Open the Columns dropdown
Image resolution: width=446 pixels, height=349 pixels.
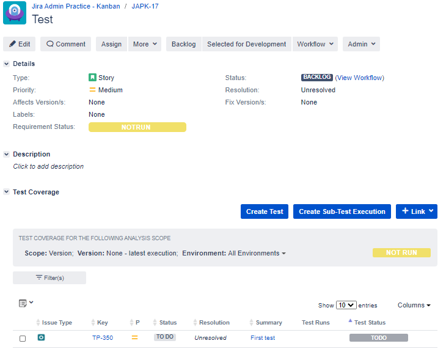click(x=414, y=305)
